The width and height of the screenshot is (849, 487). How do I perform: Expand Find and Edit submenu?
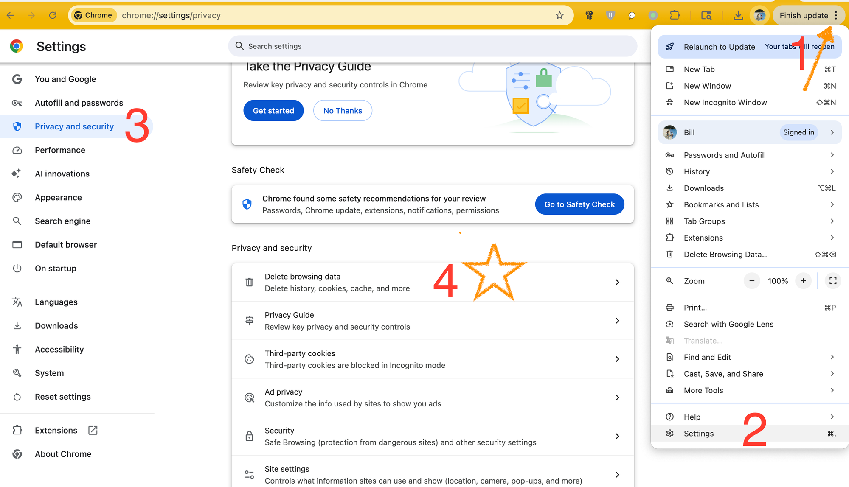click(750, 357)
